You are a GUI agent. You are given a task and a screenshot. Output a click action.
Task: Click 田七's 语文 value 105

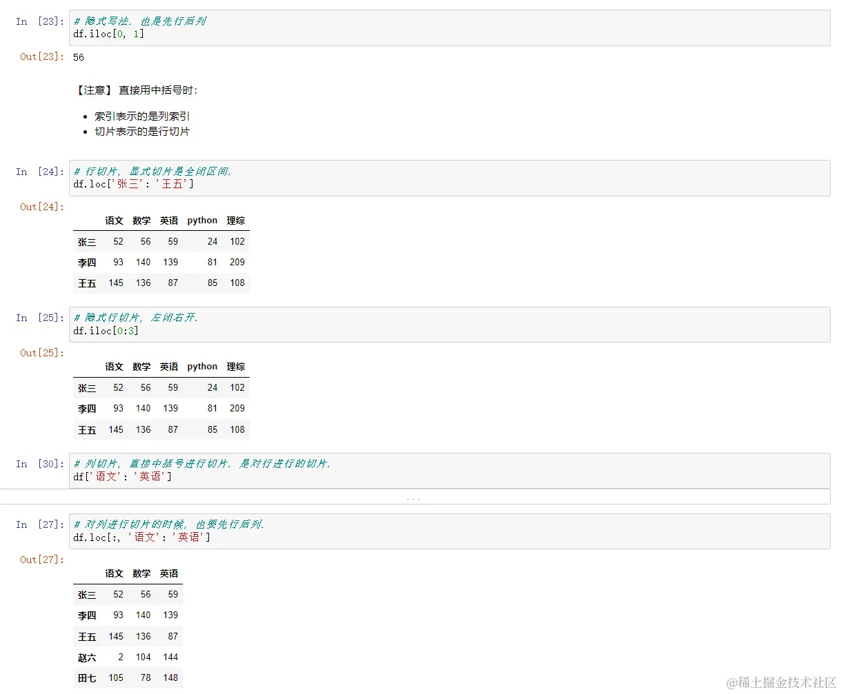click(x=116, y=678)
